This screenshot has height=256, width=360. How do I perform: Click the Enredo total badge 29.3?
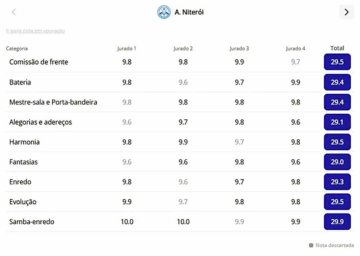pyautogui.click(x=337, y=181)
